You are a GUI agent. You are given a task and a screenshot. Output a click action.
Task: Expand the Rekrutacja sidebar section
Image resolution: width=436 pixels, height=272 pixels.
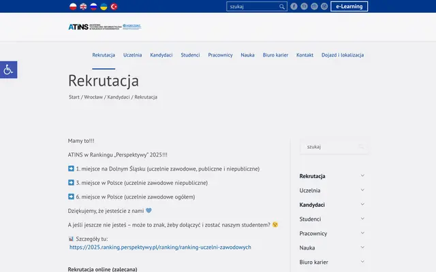[x=362, y=175]
